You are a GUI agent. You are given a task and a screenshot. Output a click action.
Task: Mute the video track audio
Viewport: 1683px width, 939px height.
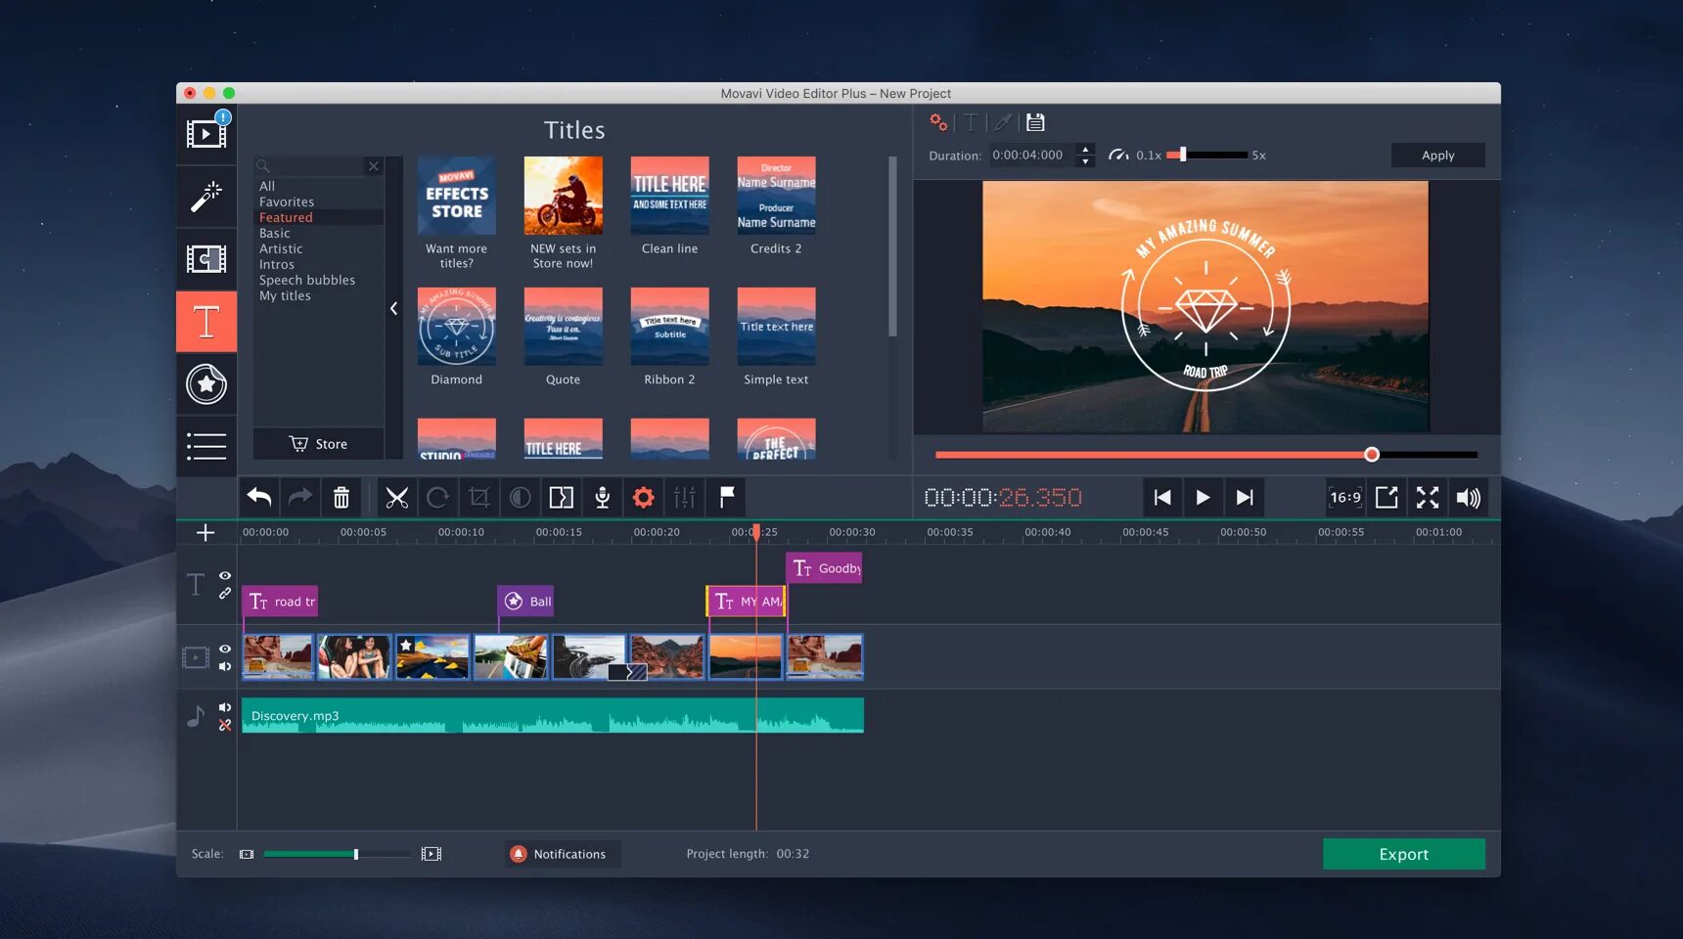click(225, 666)
